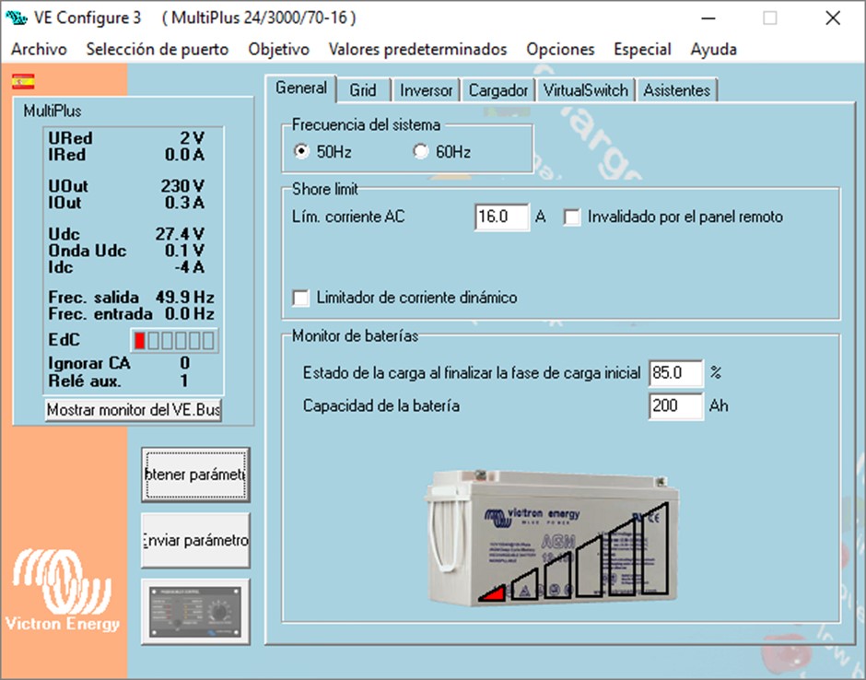Screen dimensions: 866x680
Task: Enable Invalidado por el panel remoto
Action: [572, 217]
